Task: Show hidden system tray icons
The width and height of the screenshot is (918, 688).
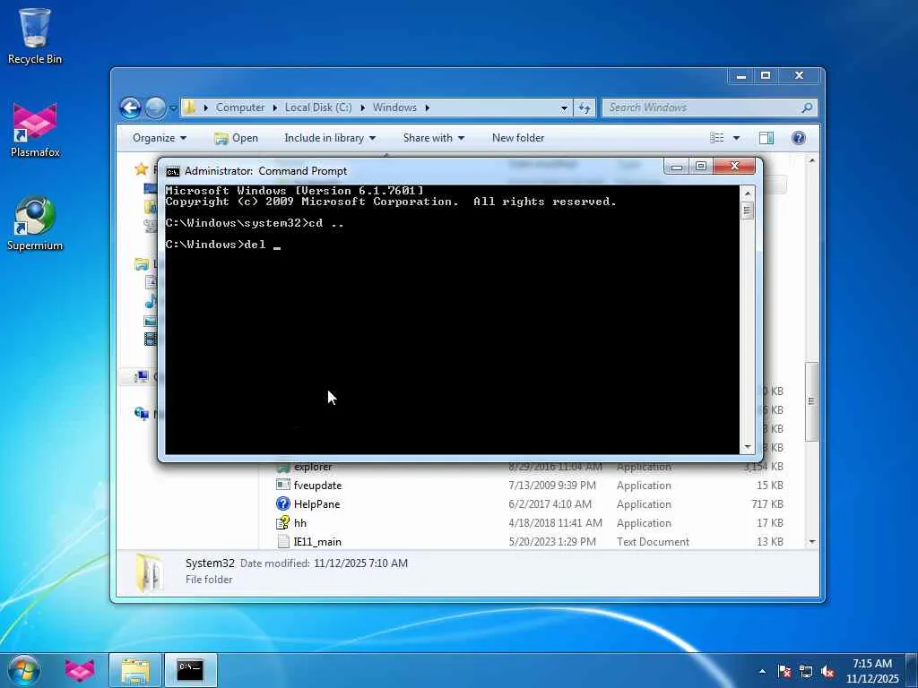Action: 762,672
